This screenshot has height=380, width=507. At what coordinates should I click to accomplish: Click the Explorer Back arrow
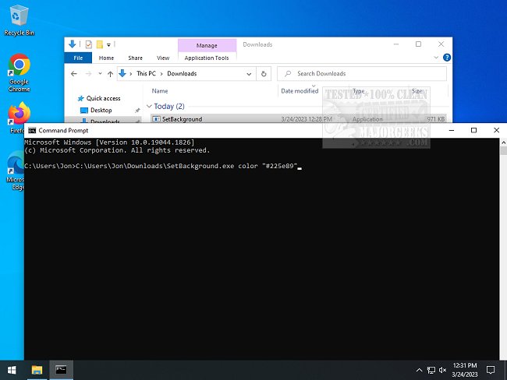[x=74, y=74]
